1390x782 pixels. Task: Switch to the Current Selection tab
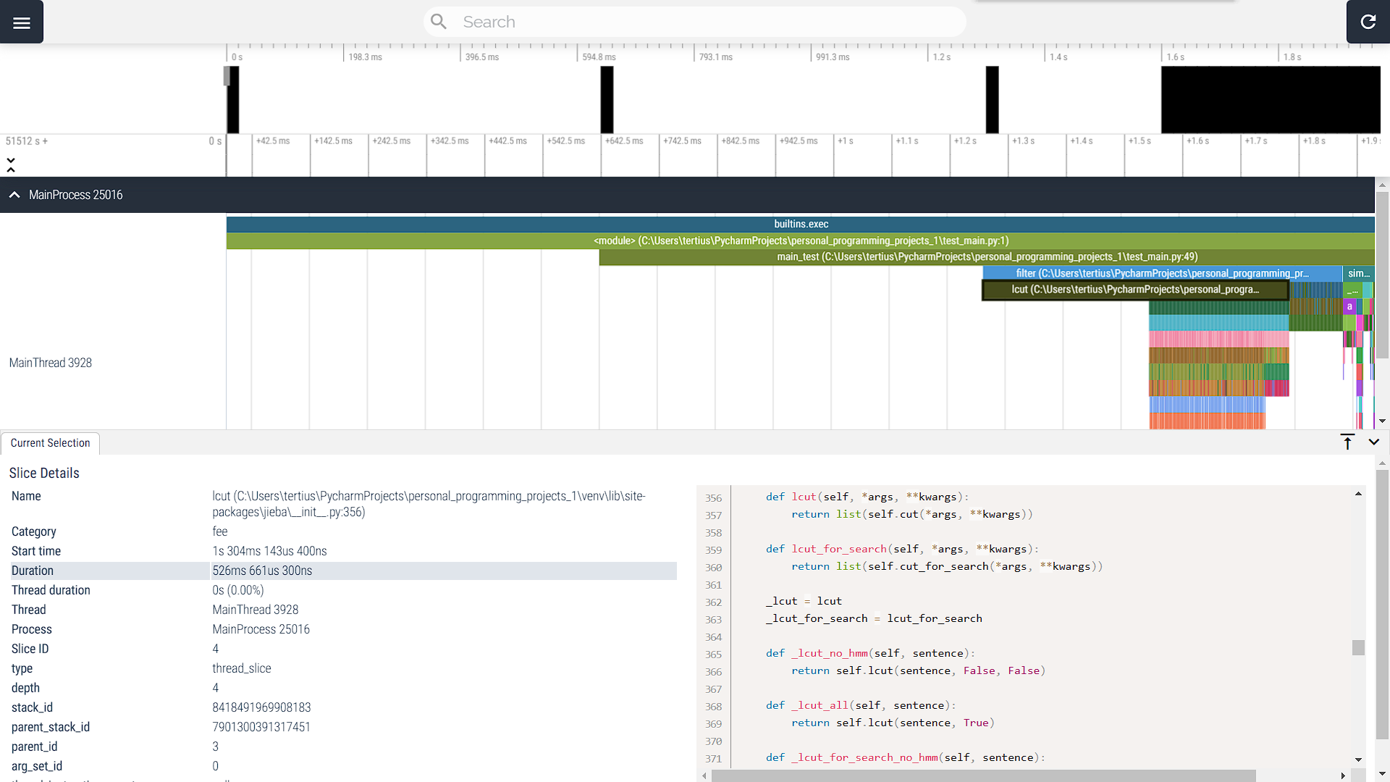50,443
